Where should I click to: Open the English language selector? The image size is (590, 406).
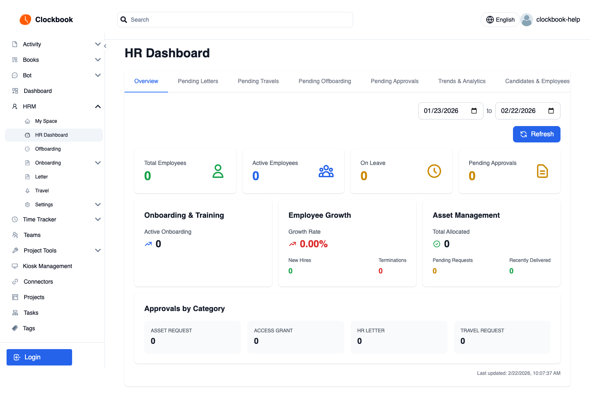[500, 20]
